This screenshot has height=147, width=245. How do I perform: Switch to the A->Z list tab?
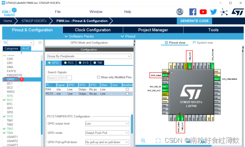coord(26,48)
